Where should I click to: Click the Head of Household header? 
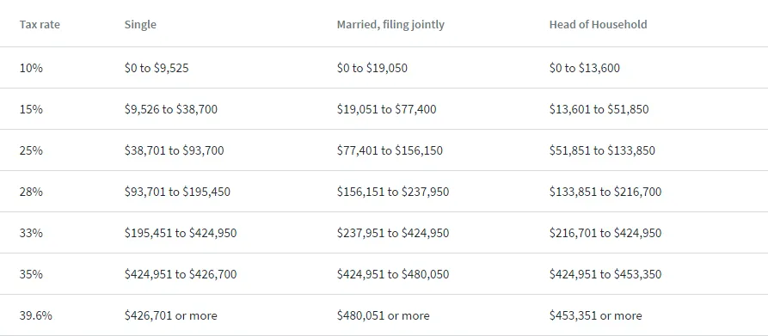[598, 24]
